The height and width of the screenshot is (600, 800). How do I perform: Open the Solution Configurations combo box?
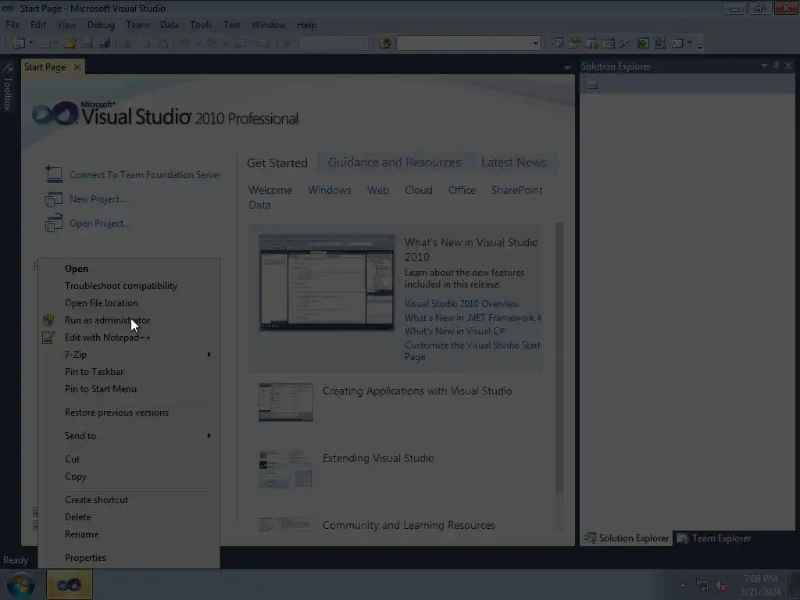[333, 44]
